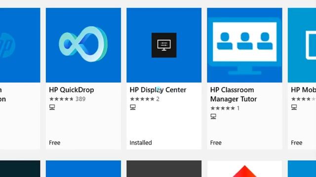This screenshot has width=316, height=177.
Task: Open the HP Classroom Manager Tutor tile image
Action: point(245,45)
